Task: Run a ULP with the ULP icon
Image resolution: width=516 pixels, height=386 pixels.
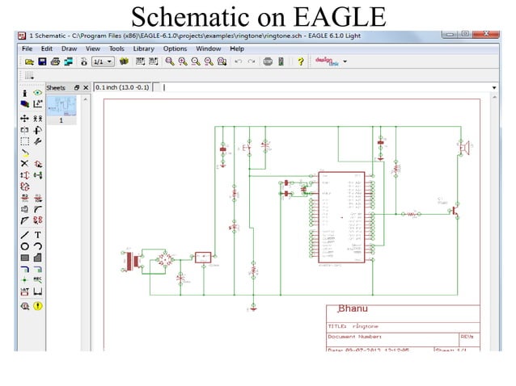Action: [x=154, y=61]
